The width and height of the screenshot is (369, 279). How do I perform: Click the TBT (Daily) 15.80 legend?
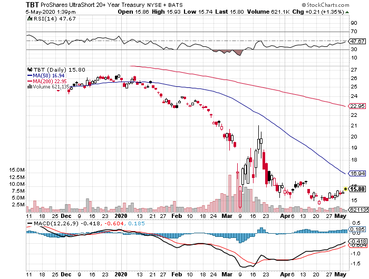pyautogui.click(x=59, y=70)
